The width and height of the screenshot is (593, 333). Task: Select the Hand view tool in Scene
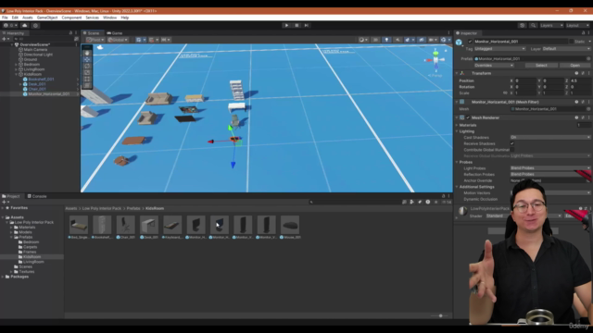pos(87,53)
